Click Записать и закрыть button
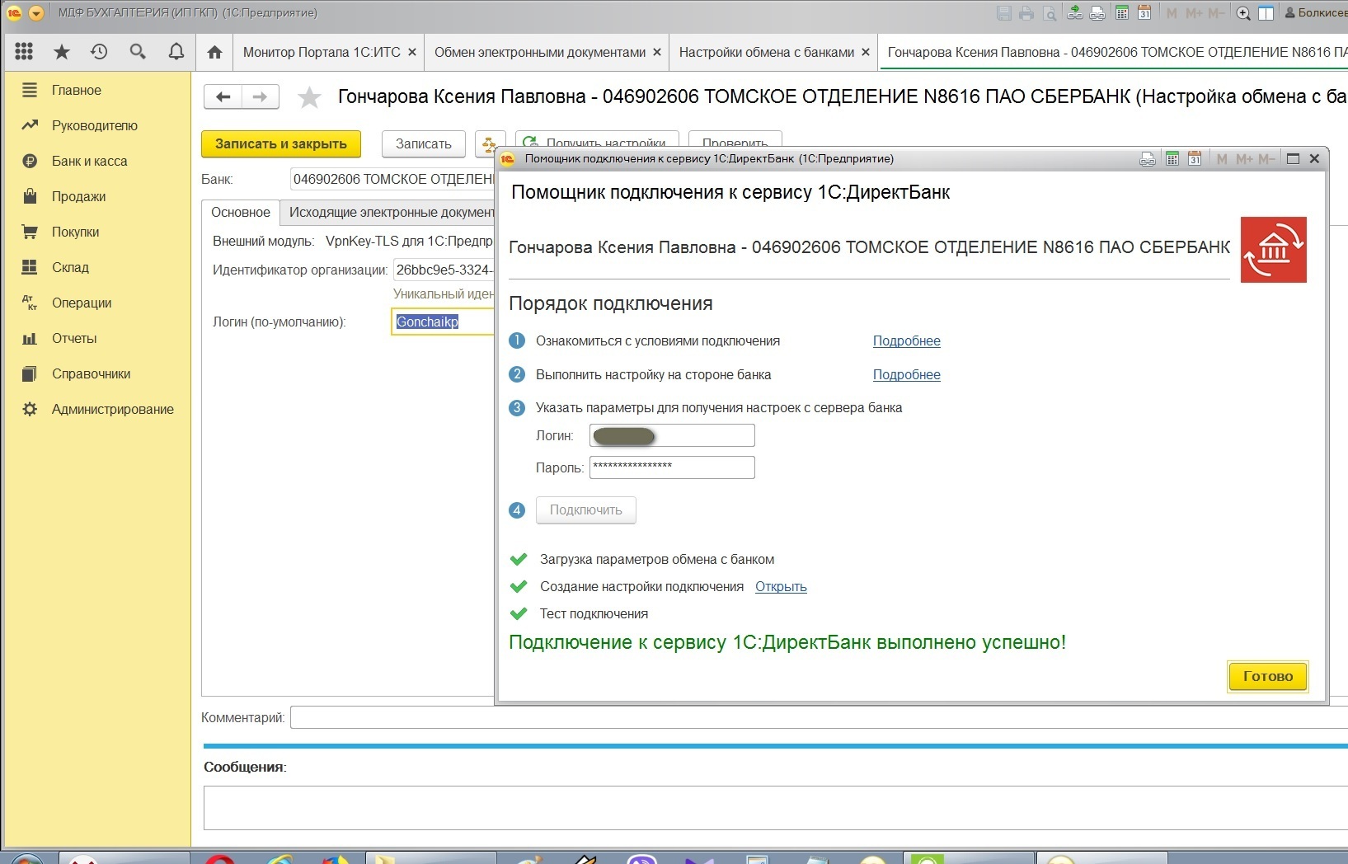1348x864 pixels. (x=280, y=143)
